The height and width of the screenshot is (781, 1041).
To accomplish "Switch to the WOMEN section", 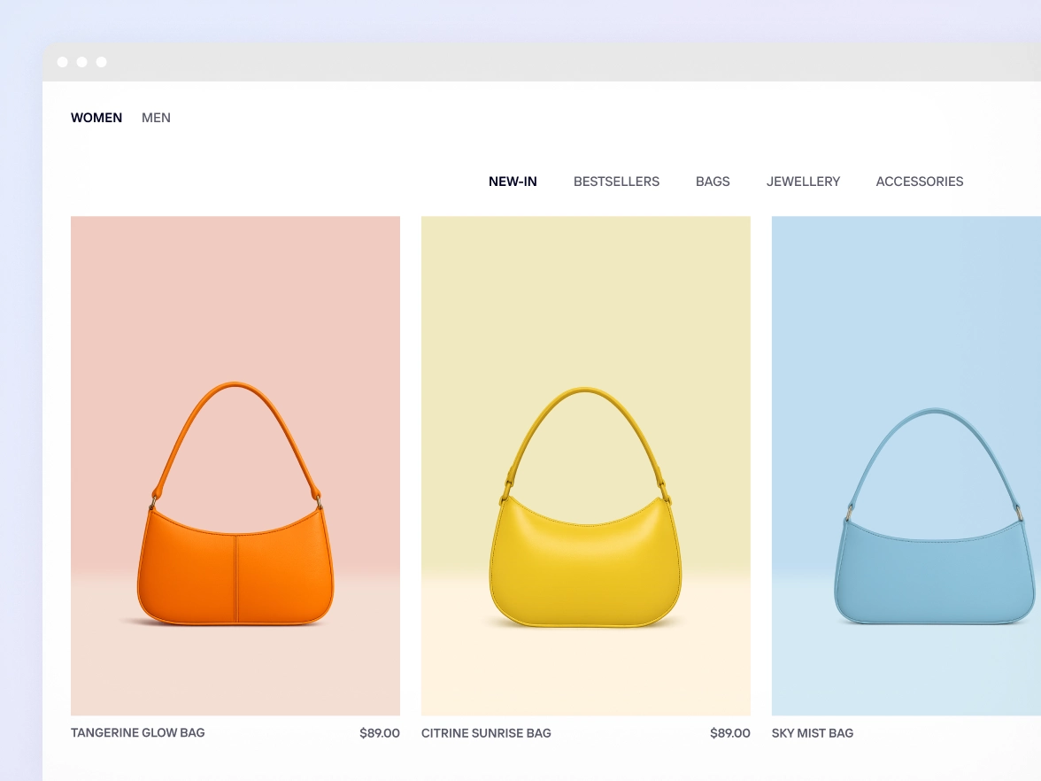I will [x=96, y=118].
